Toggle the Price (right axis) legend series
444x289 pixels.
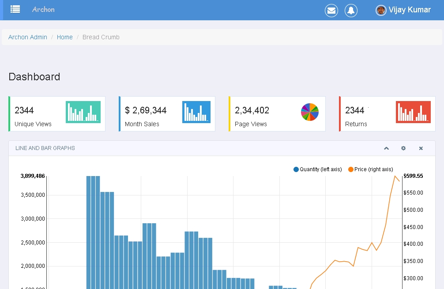[370, 169]
